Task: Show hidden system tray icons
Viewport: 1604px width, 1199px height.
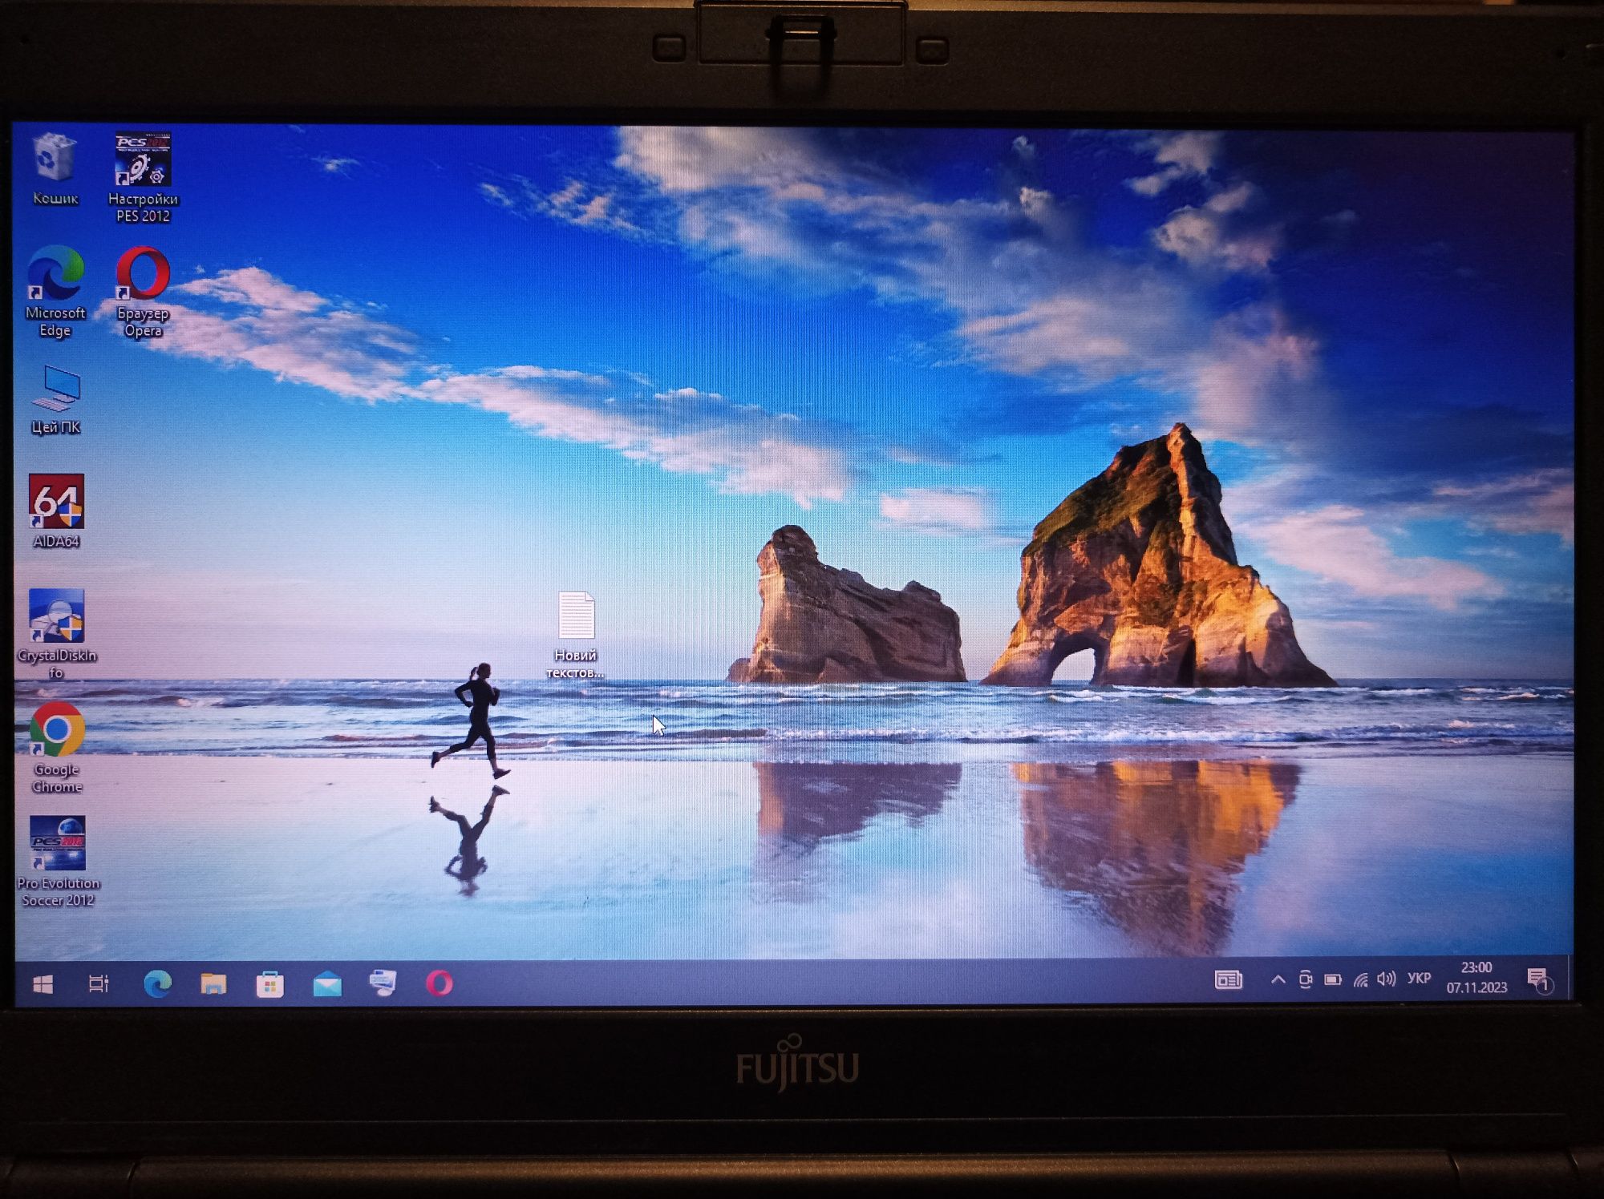Action: 1278,979
